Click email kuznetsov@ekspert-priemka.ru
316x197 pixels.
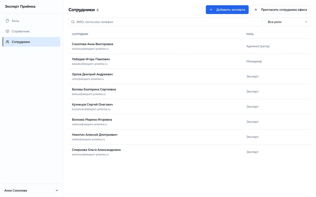point(91,109)
